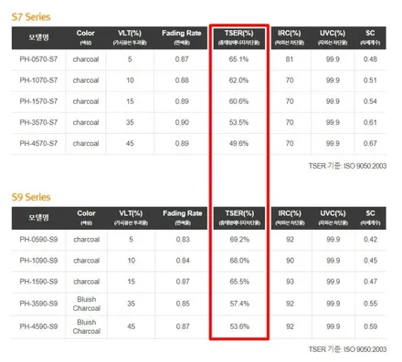The height and width of the screenshot is (362, 402).
Task: Click Fading Rate 0.88 in PH-1070-S7 row
Action: [x=182, y=80]
